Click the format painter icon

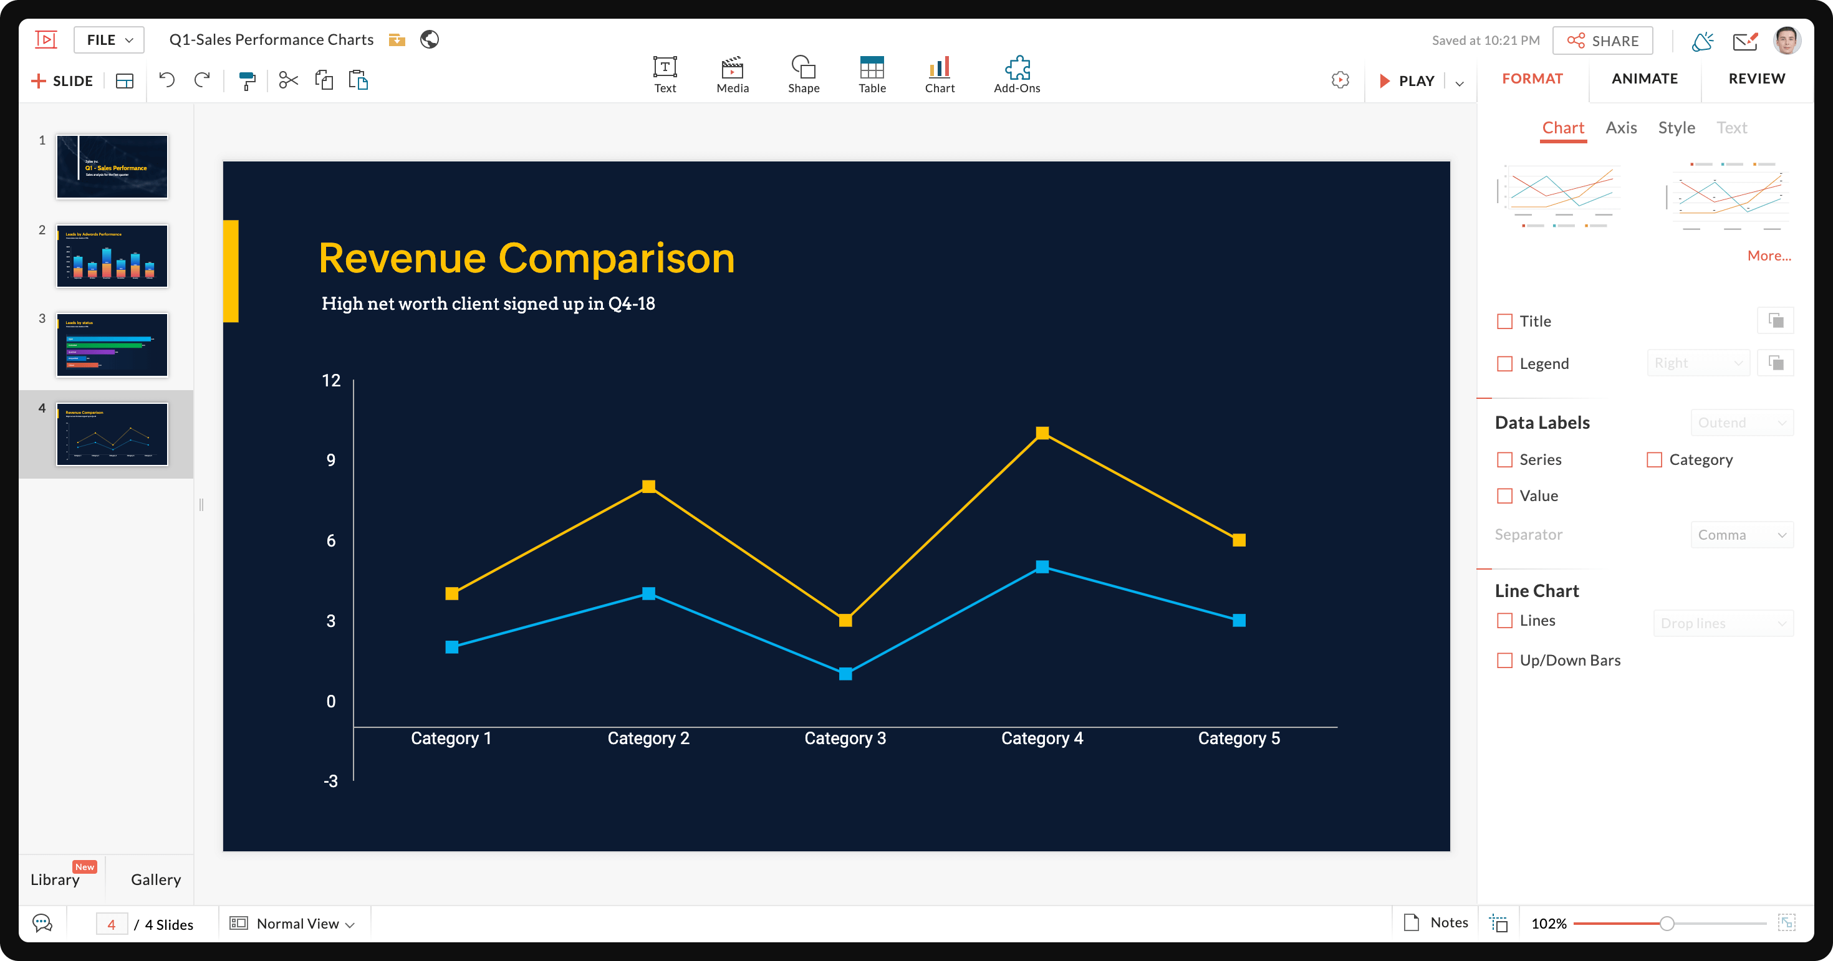point(247,81)
